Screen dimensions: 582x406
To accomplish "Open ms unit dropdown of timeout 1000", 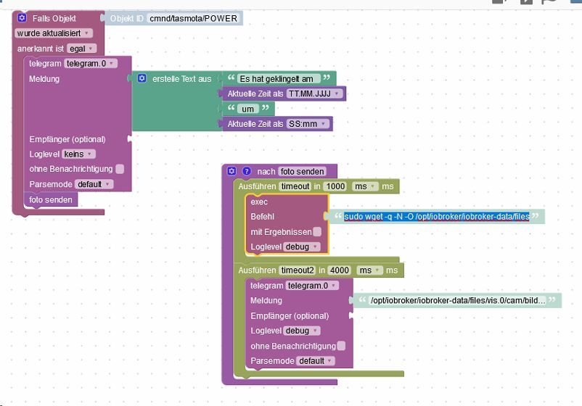I will click(365, 186).
